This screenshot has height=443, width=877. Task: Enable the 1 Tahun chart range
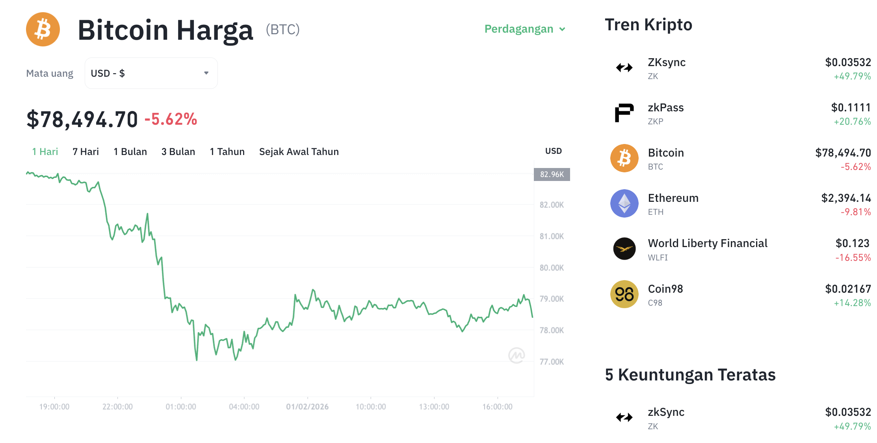tap(227, 151)
